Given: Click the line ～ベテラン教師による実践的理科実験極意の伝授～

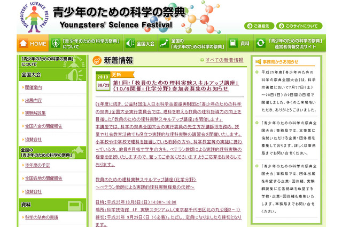Looking at the screenshot, I should pos(145,187).
